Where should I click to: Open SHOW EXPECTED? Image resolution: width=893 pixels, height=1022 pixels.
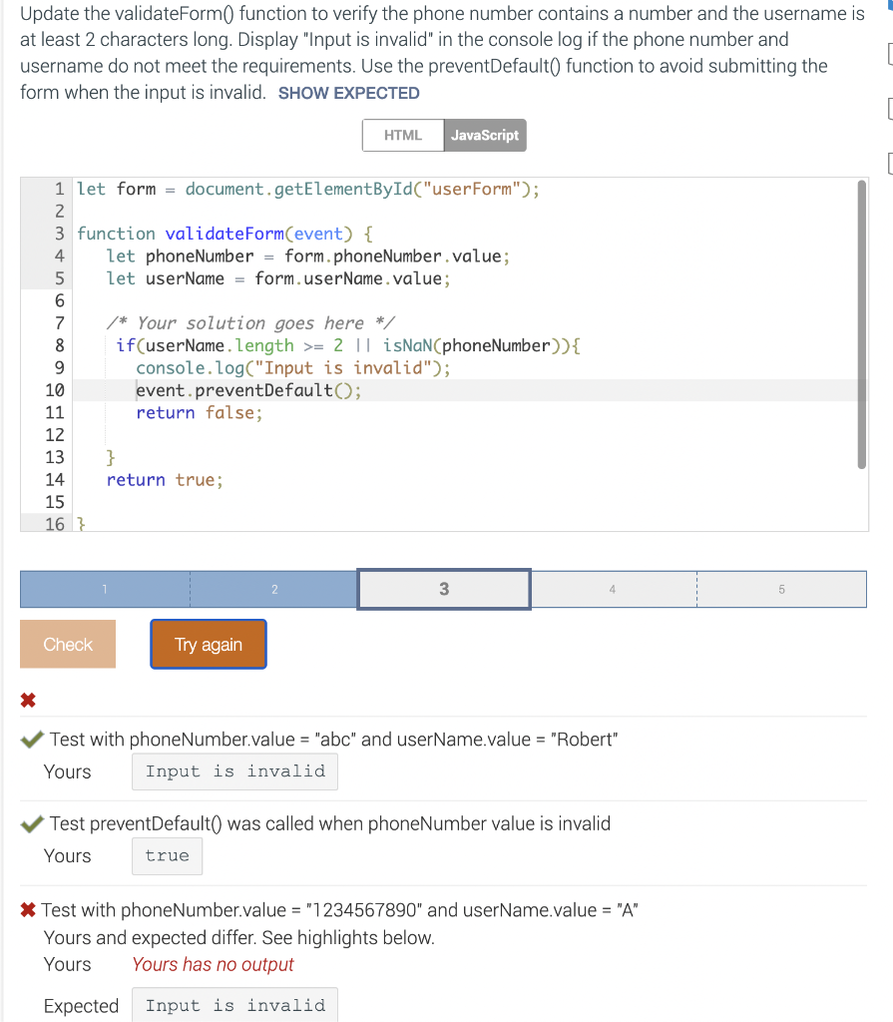coord(348,92)
